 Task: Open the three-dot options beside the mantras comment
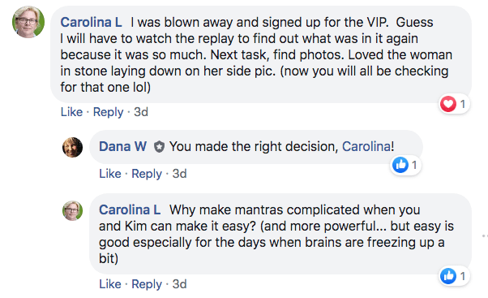(485, 236)
